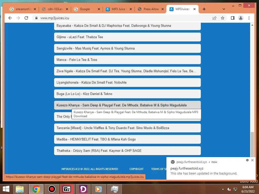Open Bayasaba by Kabza De Small
Viewport: 259px width, 194px height.
pos(127,26)
